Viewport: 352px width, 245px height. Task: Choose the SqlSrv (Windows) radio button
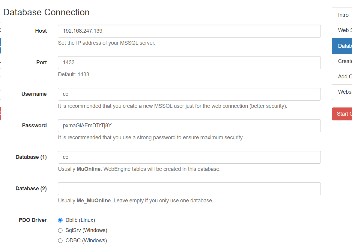60,230
